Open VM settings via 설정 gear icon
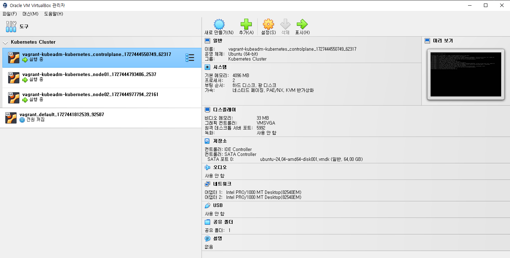The height and width of the screenshot is (258, 510). pyautogui.click(x=268, y=24)
